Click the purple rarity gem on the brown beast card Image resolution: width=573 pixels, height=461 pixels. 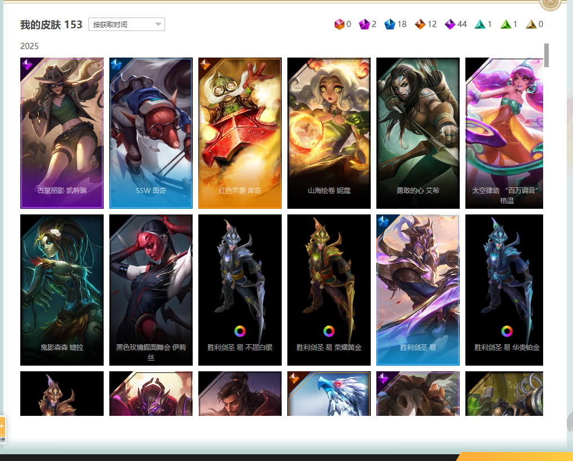click(x=383, y=378)
